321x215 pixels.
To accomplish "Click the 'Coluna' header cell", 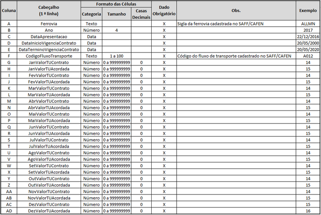I will coord(9,10).
